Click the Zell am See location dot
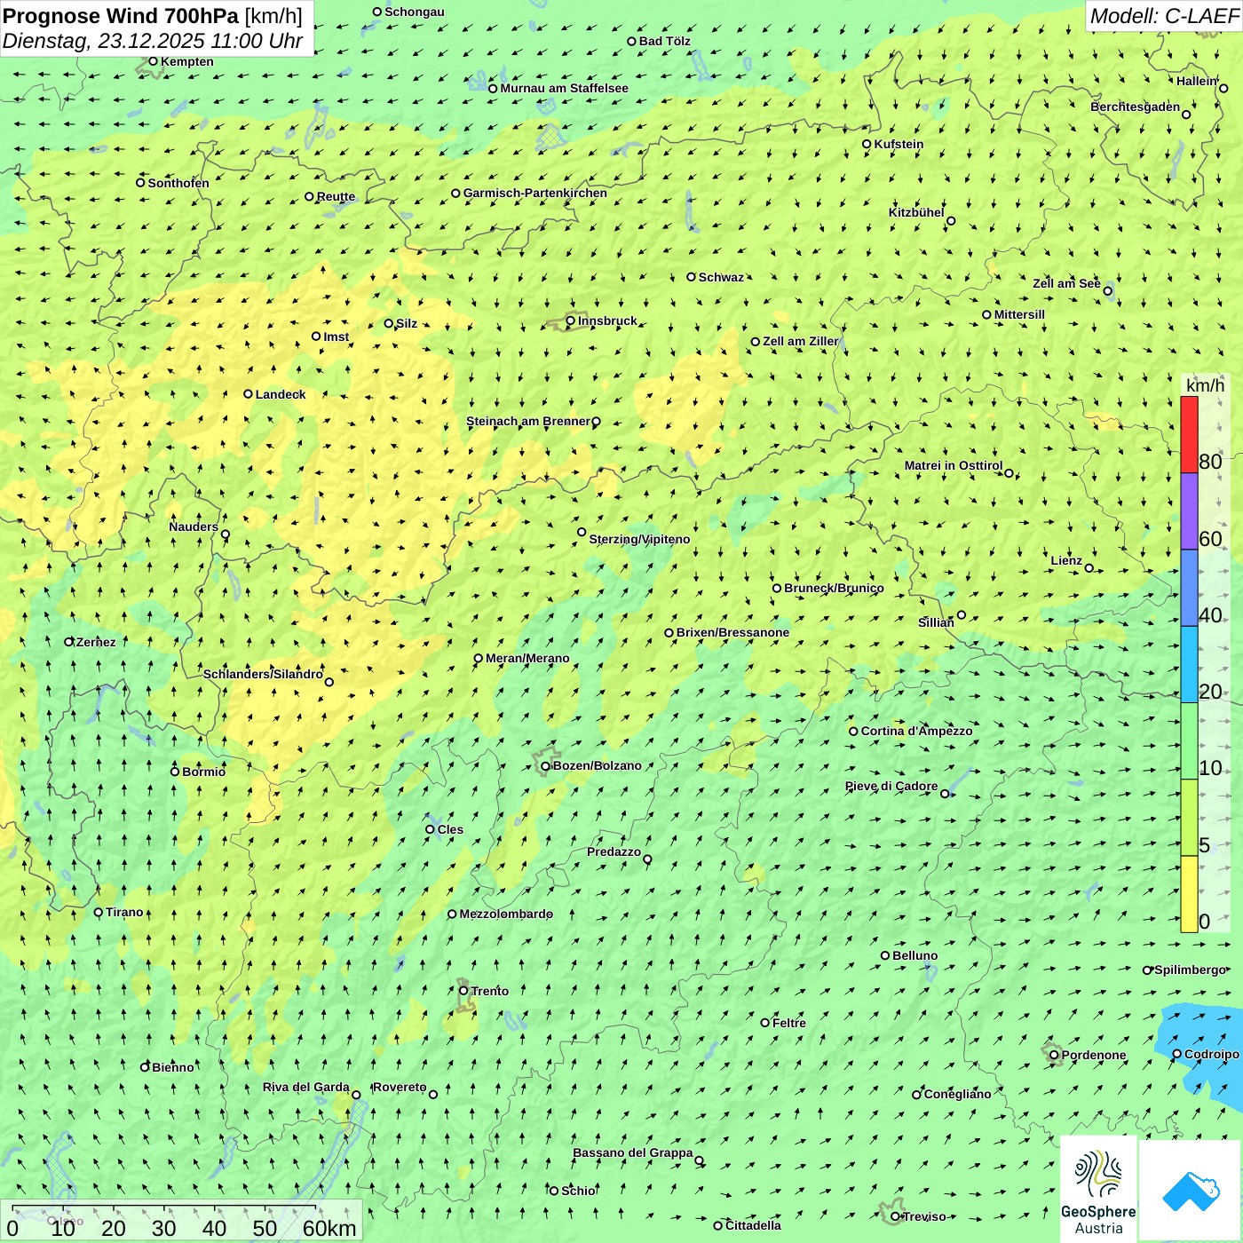 pos(1108,291)
